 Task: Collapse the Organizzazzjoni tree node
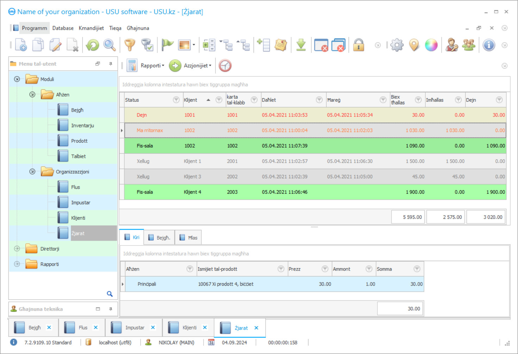click(x=32, y=172)
